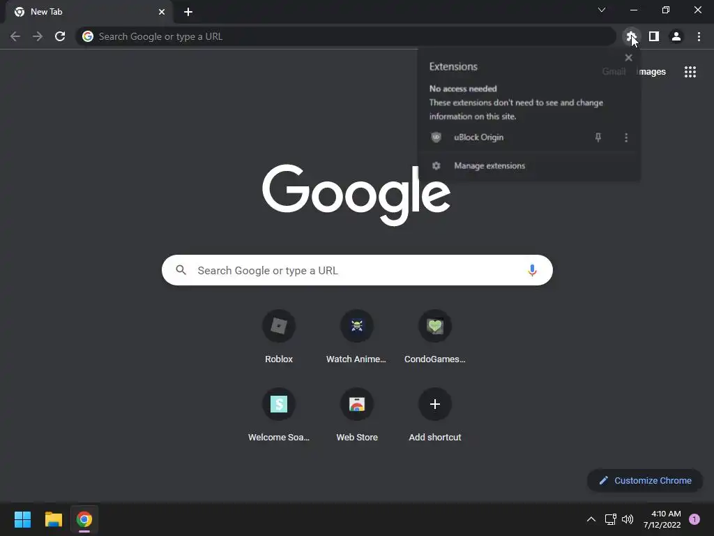714x536 pixels.
Task: Click the Manage extensions gear icon
Action: coord(436,166)
